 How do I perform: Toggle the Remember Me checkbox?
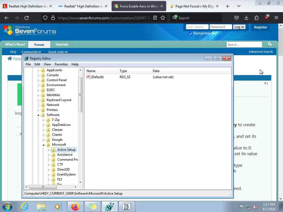191,33
